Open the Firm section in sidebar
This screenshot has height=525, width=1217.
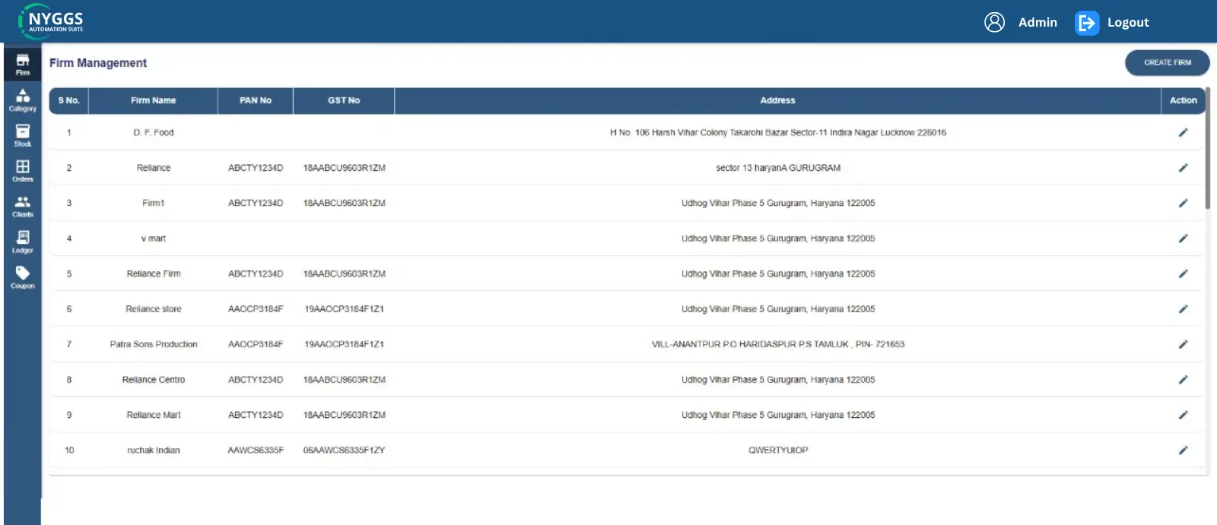click(23, 64)
